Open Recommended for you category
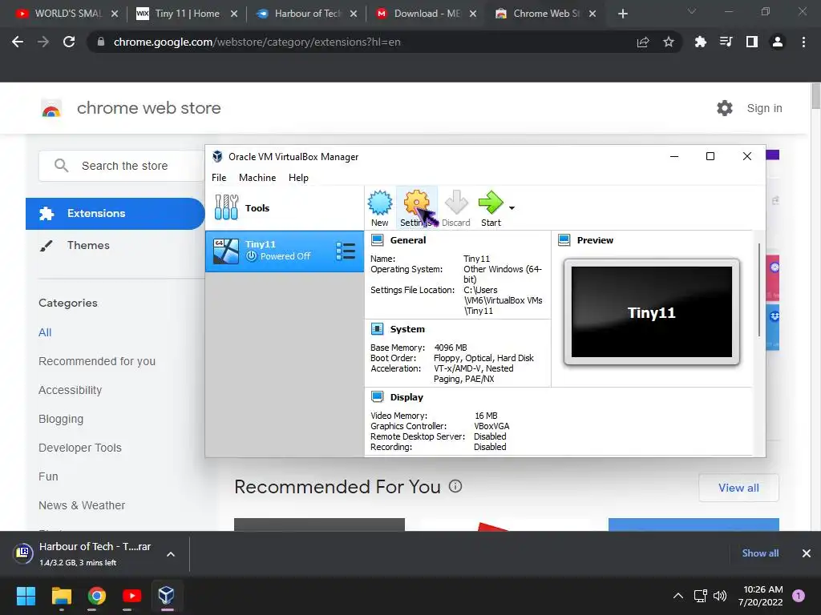This screenshot has width=821, height=615. (x=97, y=361)
